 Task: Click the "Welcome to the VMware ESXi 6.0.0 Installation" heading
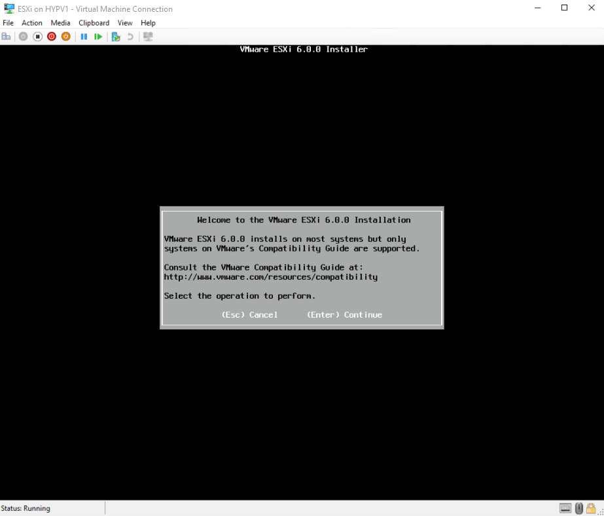click(304, 220)
